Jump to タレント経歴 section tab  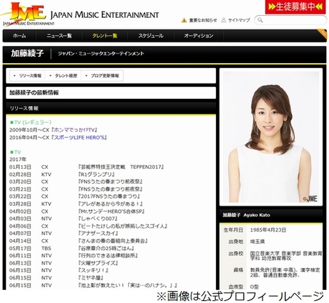pos(63,75)
